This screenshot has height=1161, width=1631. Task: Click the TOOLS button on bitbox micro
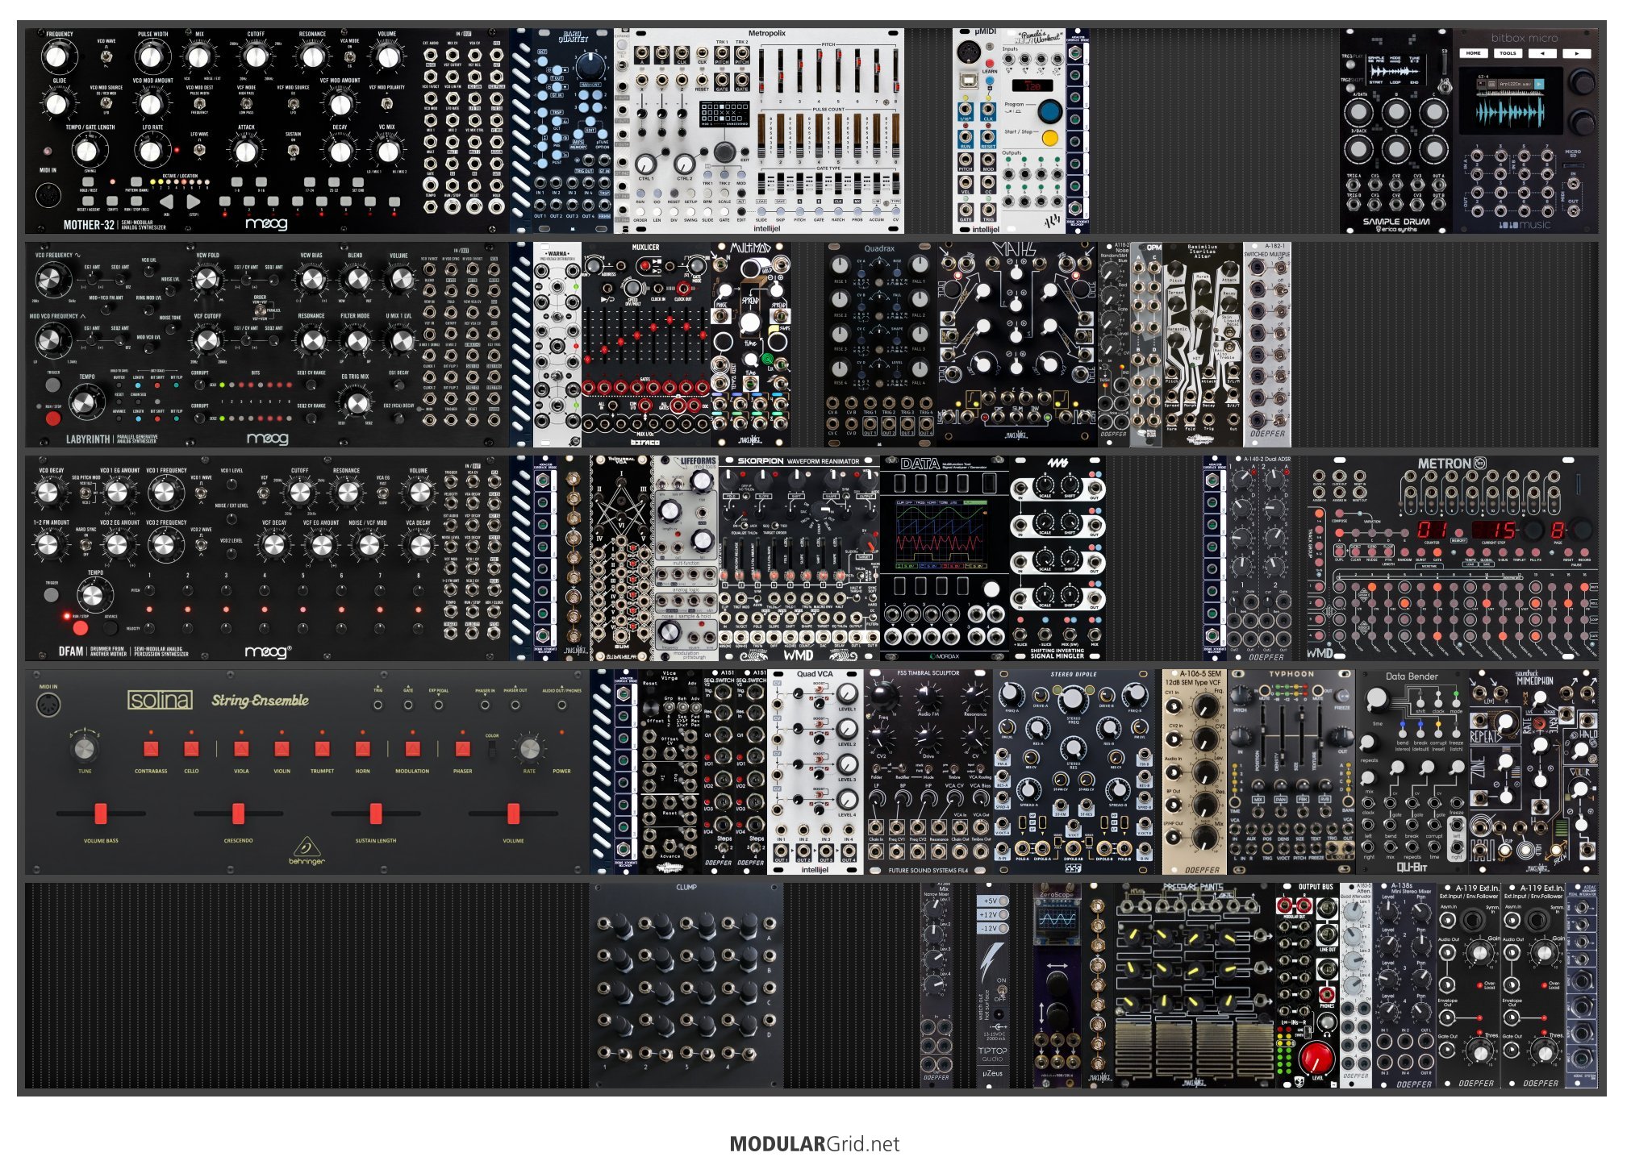1508,53
